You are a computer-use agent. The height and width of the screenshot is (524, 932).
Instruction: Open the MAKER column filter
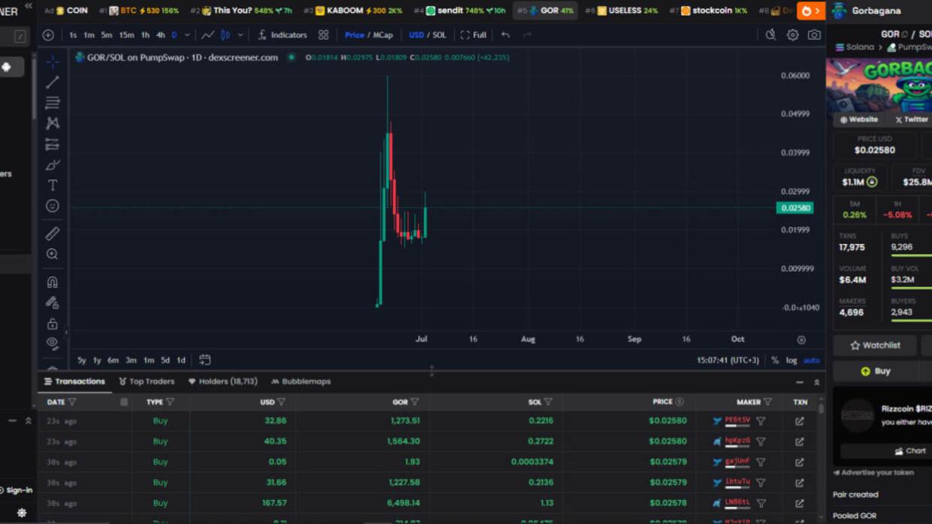coord(767,402)
